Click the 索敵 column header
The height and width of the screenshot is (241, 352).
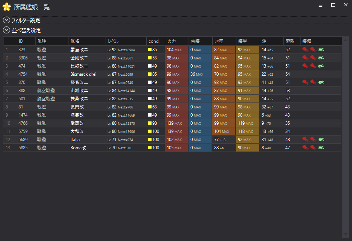292,41
